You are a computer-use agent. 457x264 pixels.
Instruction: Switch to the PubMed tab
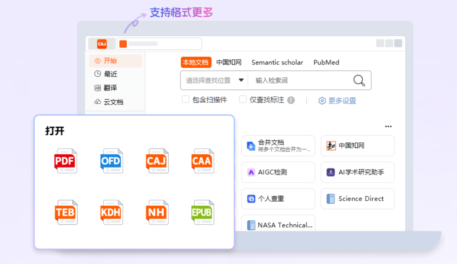(326, 62)
